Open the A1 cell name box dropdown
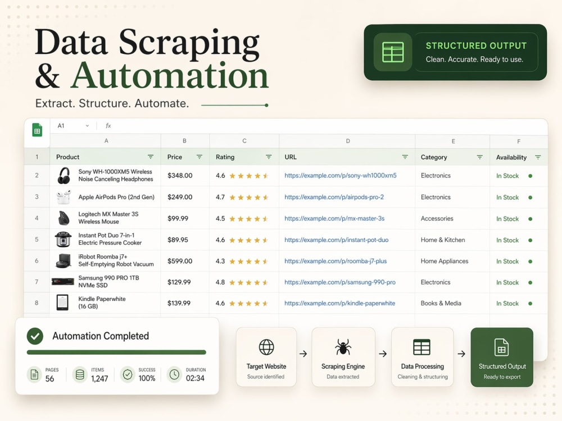This screenshot has width=562, height=421. click(x=87, y=126)
